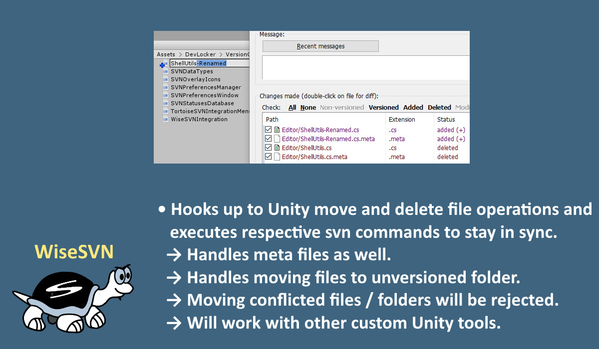
Task: Click the "Message:" group label
Action: coord(272,34)
